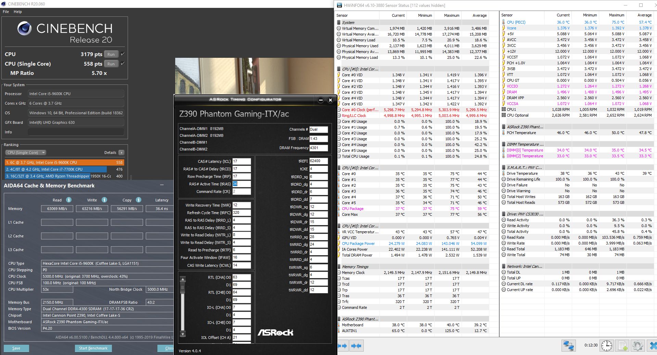
Task: Click scroll up arrow in ASRock RTL list
Action: [x=183, y=279]
